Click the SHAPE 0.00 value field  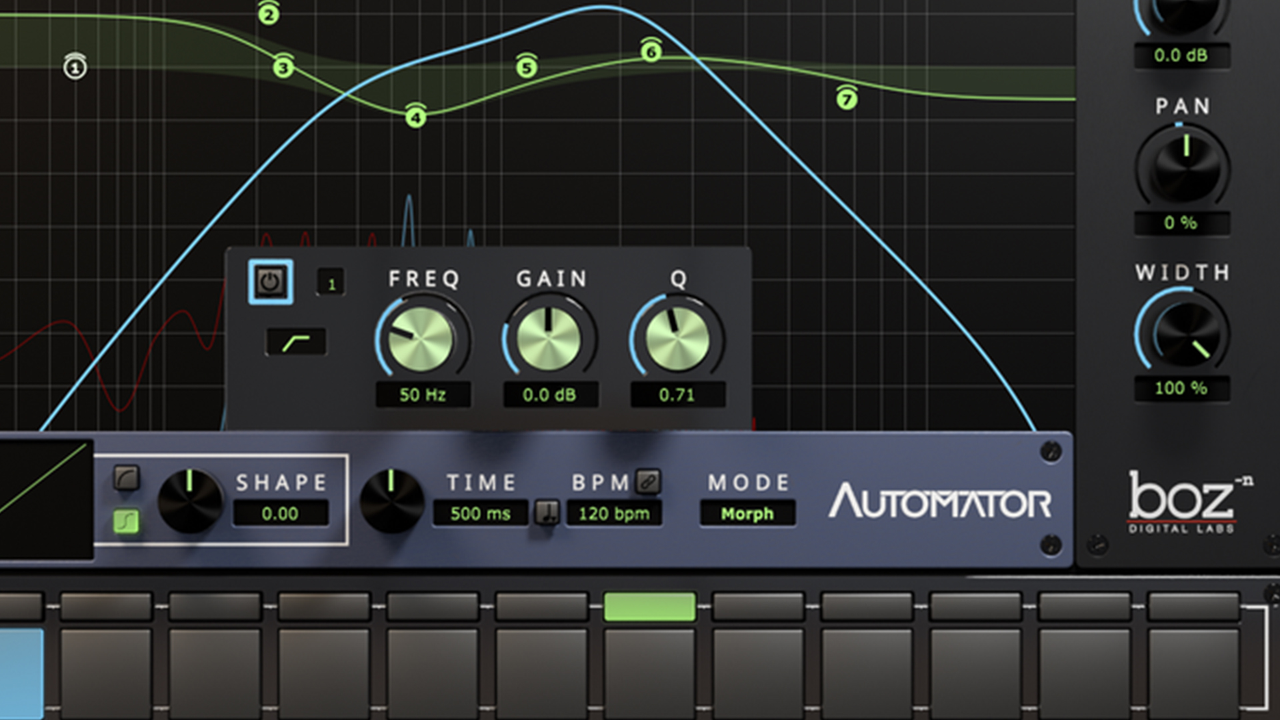coord(281,513)
